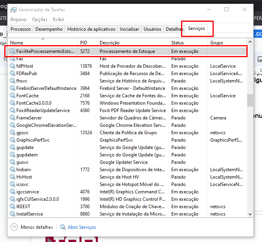Click the gear icon beside FontCache3.0.0.0
Screen dimensions: 262x242
click(x=12, y=103)
